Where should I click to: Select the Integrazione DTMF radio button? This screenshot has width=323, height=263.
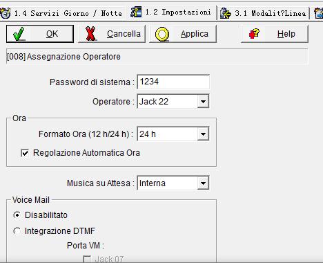pos(17,231)
